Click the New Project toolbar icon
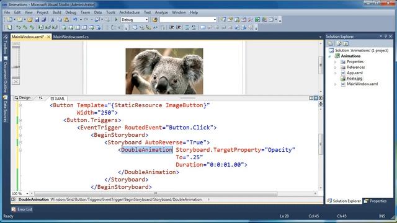 coord(9,19)
